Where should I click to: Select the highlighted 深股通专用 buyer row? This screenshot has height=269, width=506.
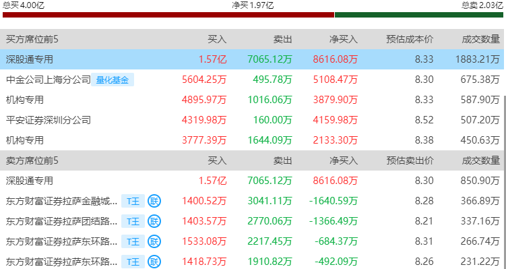252,59
